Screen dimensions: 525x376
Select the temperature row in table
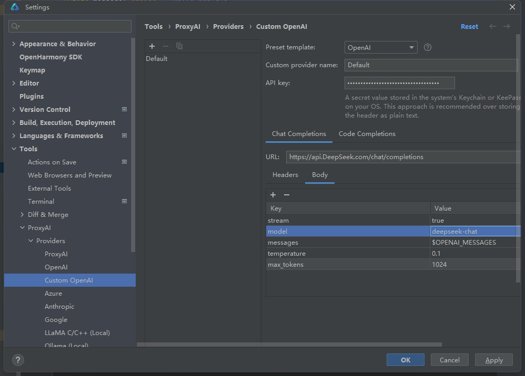point(347,254)
